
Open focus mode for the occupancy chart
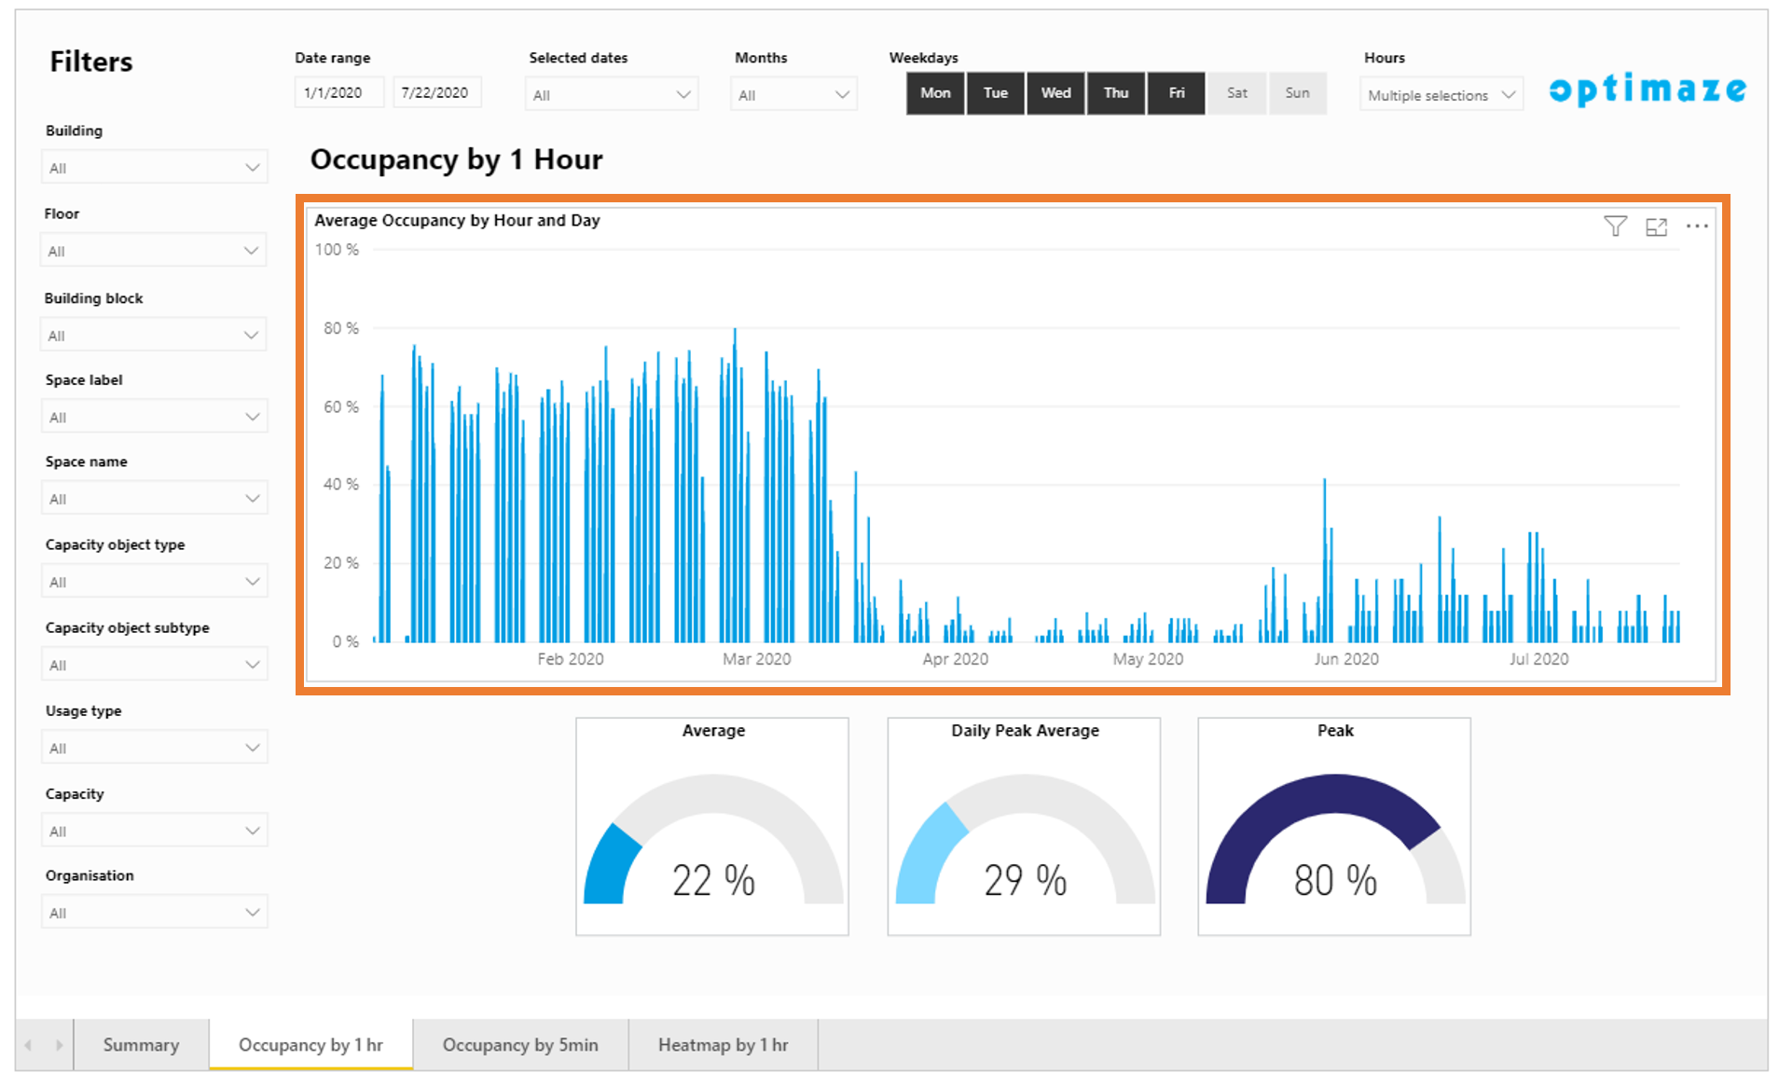click(1656, 227)
